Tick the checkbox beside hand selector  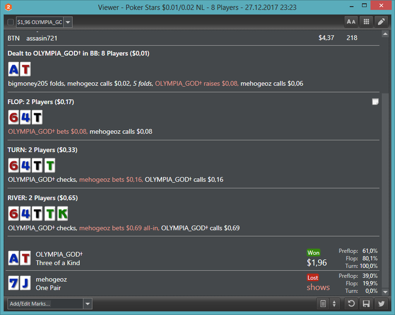pyautogui.click(x=10, y=22)
